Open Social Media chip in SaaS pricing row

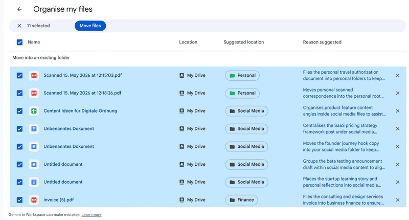(246, 128)
